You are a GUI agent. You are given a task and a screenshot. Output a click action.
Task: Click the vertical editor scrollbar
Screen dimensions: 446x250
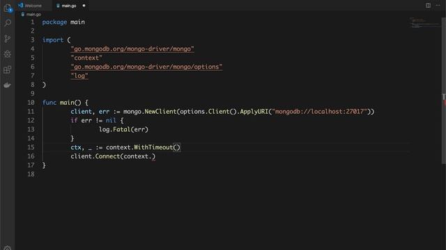443,91
